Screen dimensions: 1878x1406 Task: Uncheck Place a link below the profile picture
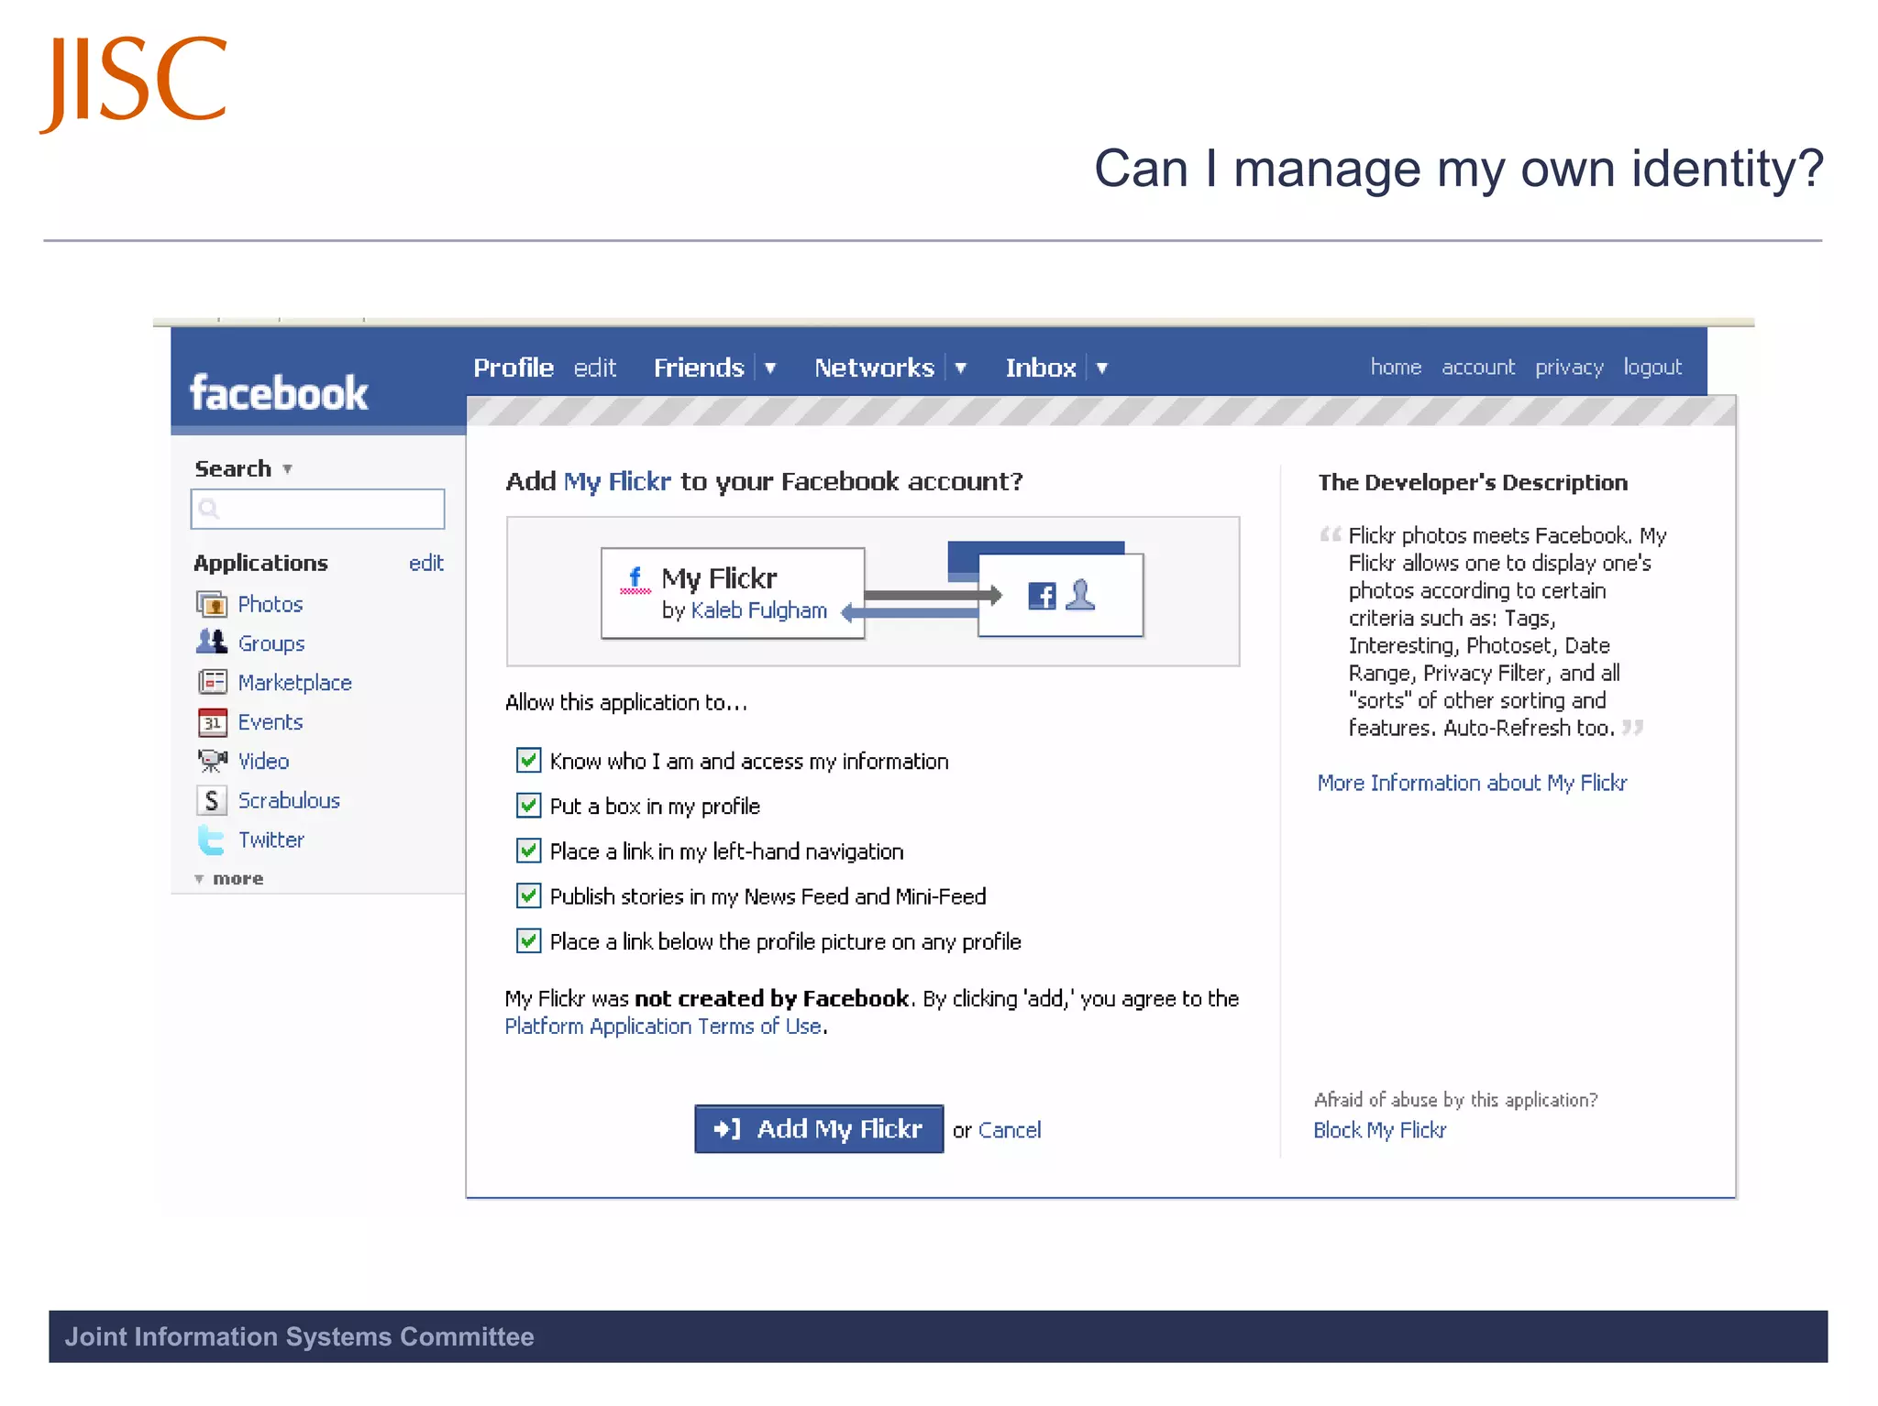528,941
